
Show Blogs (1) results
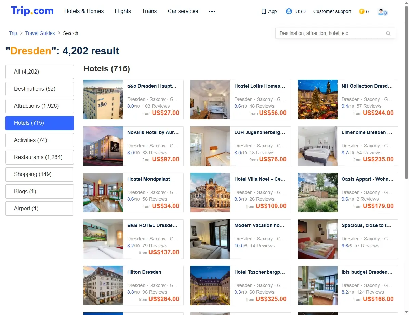pyautogui.click(x=40, y=191)
